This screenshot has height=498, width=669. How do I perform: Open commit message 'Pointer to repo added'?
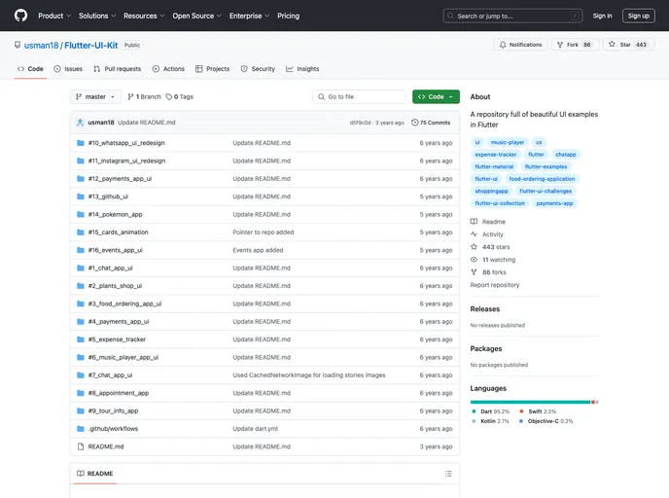tap(263, 232)
